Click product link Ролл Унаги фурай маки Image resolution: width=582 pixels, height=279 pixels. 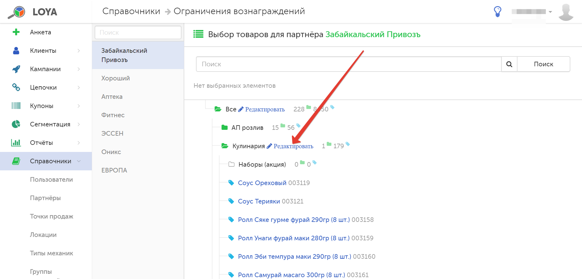294,238
